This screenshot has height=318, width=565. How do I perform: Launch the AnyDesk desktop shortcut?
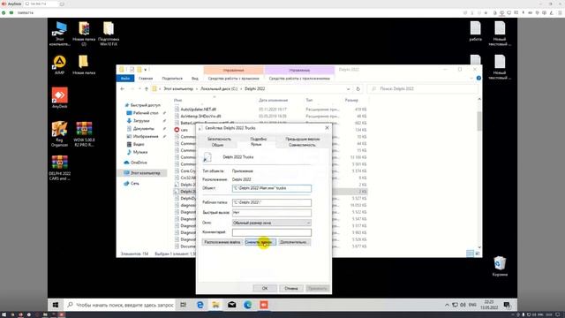pyautogui.click(x=59, y=98)
